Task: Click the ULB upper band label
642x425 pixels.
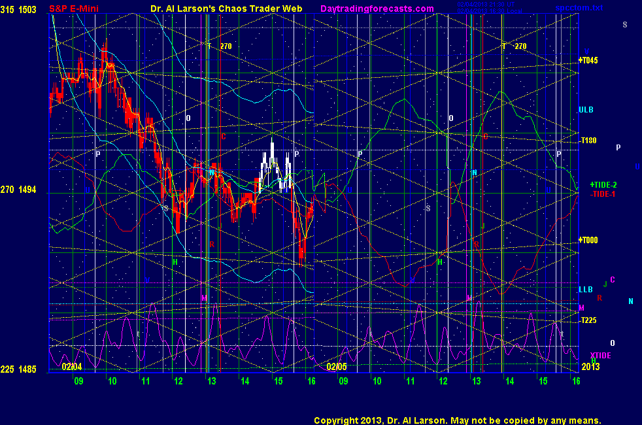Action: pyautogui.click(x=586, y=110)
